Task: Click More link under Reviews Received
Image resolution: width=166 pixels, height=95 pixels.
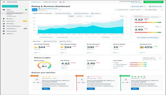Action: pos(90,52)
